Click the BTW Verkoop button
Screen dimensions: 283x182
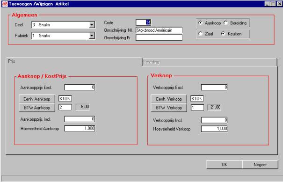click(x=169, y=108)
